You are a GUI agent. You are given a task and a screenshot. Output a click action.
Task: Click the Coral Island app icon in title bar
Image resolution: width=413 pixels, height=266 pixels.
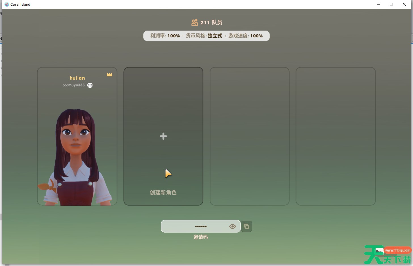point(7,4)
